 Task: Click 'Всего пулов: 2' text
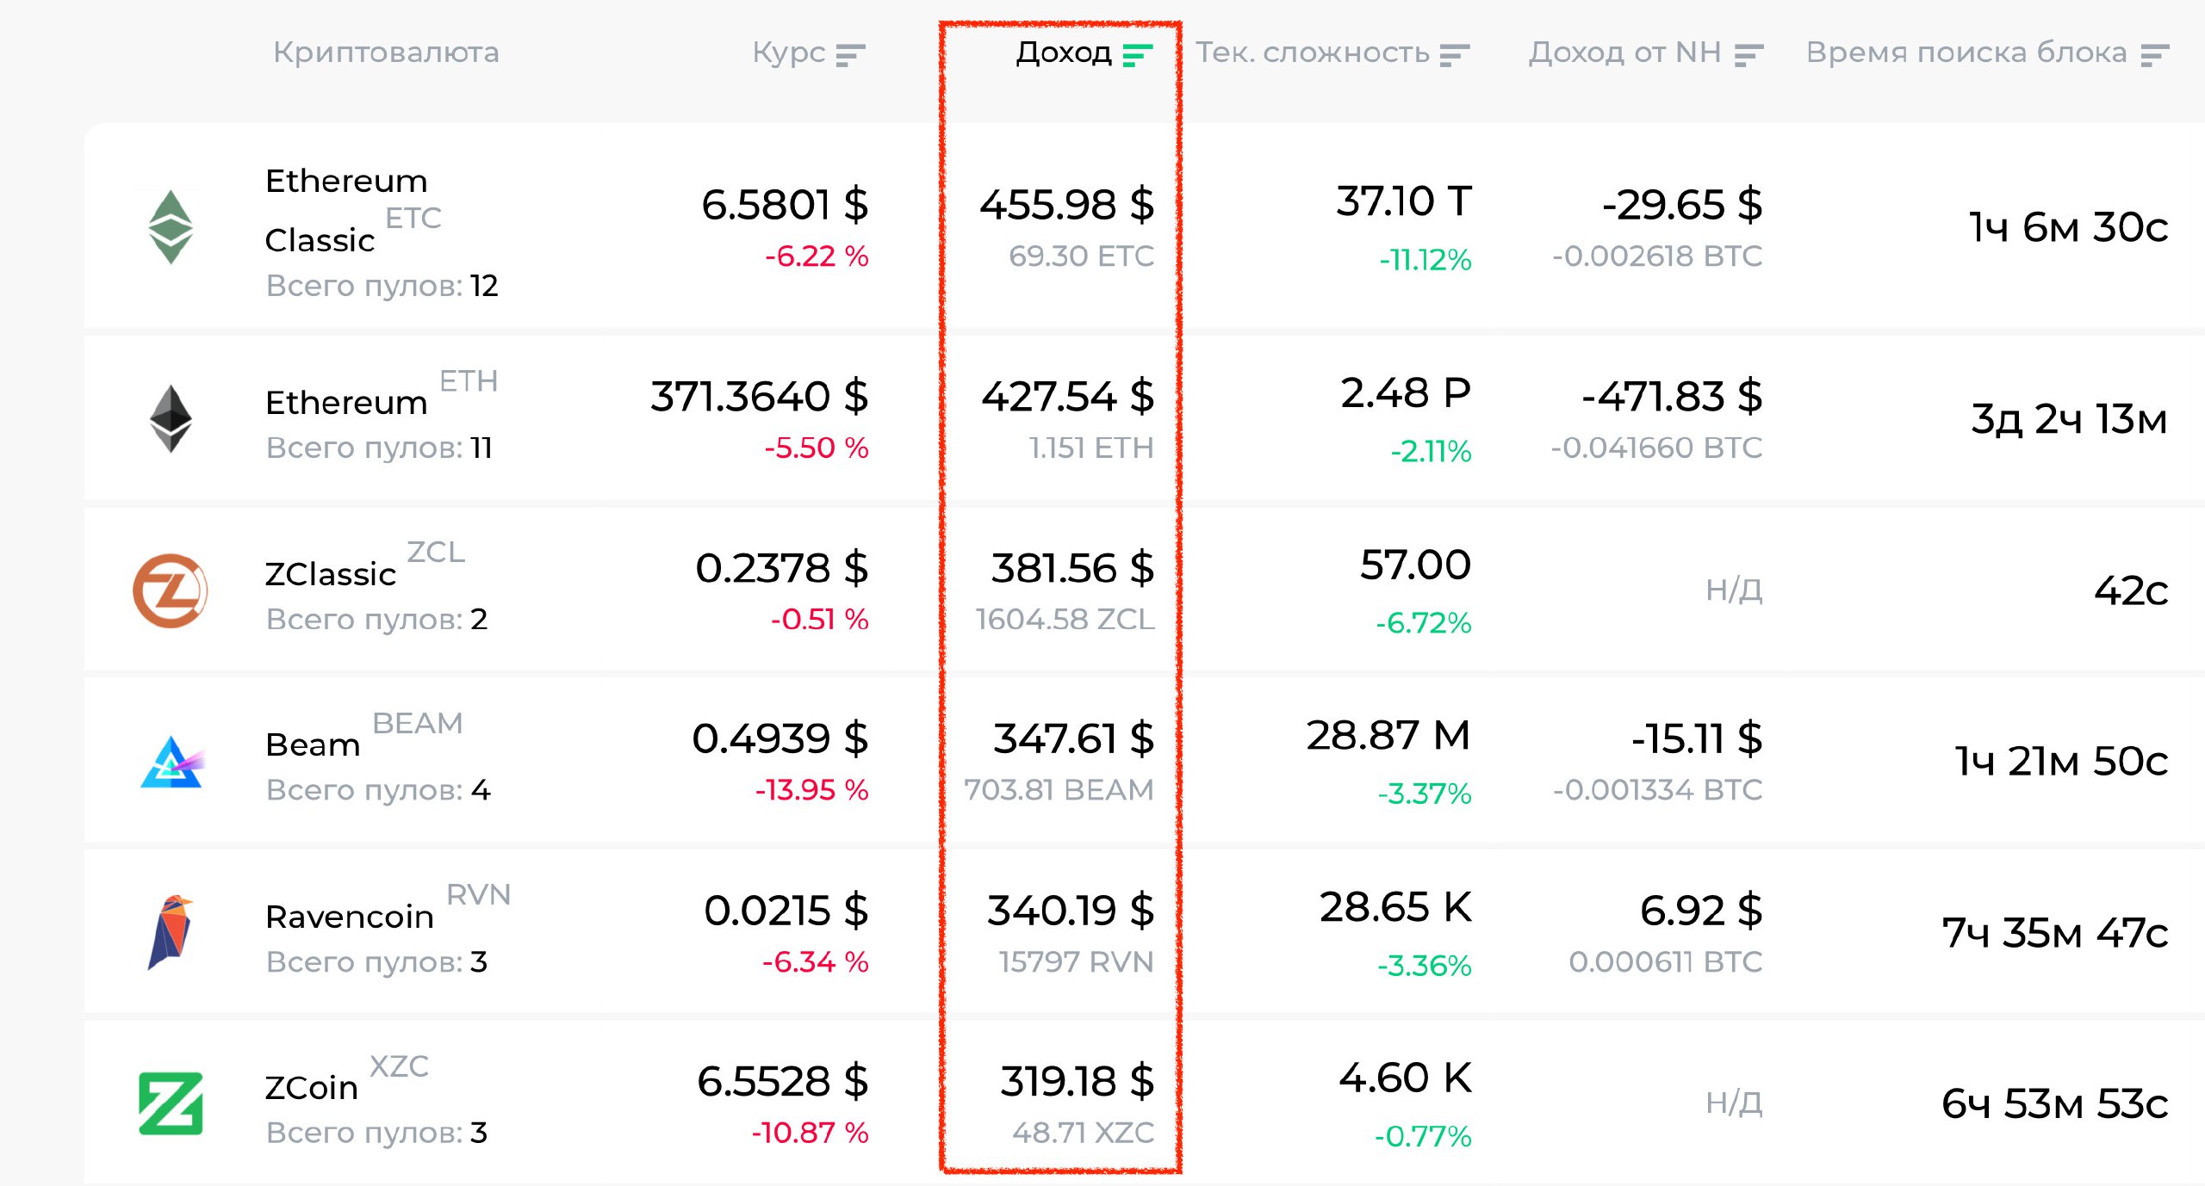pos(376,619)
